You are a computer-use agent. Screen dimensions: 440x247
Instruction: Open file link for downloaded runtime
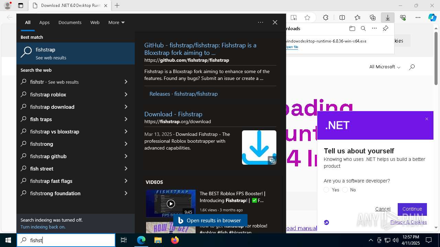[x=292, y=47]
